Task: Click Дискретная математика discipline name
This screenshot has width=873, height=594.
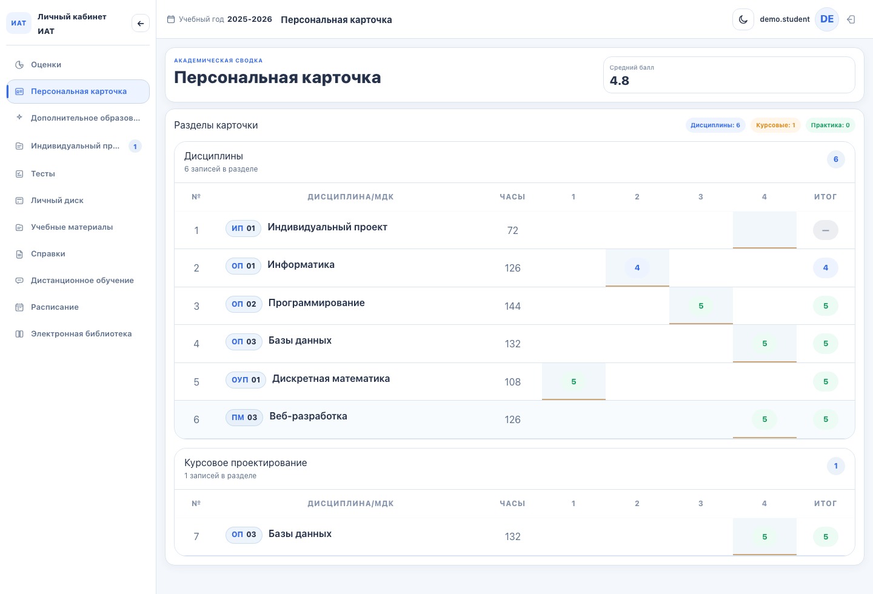Action: coord(331,379)
